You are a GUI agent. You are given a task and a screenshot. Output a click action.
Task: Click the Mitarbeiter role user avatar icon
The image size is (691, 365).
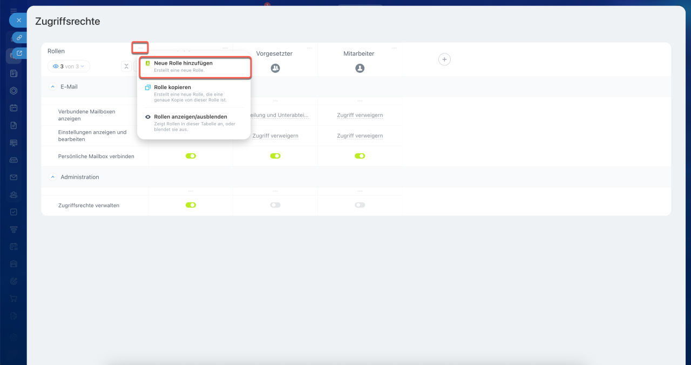click(360, 69)
